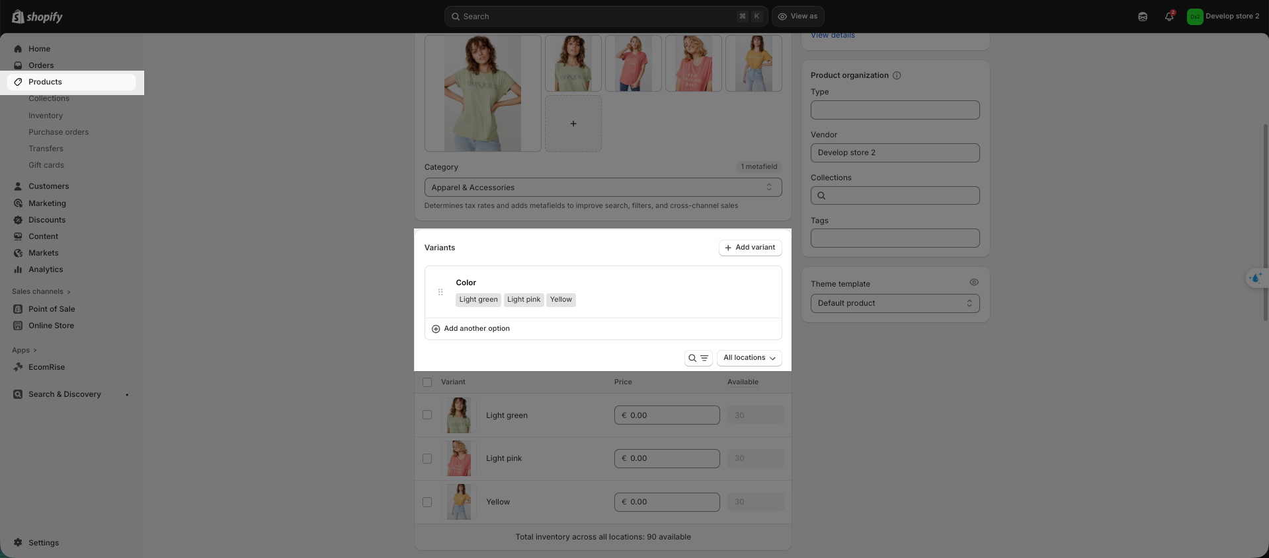Image resolution: width=1269 pixels, height=558 pixels.
Task: Open the All locations dropdown
Action: (749, 358)
